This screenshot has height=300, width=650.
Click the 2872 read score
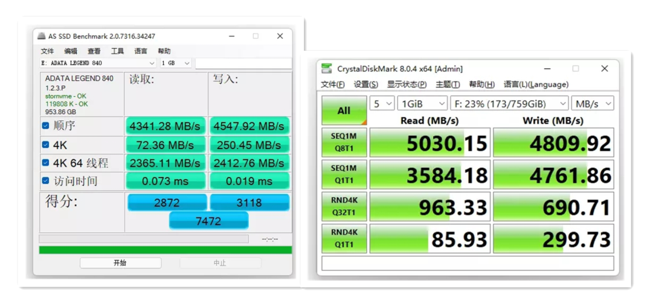pyautogui.click(x=167, y=203)
